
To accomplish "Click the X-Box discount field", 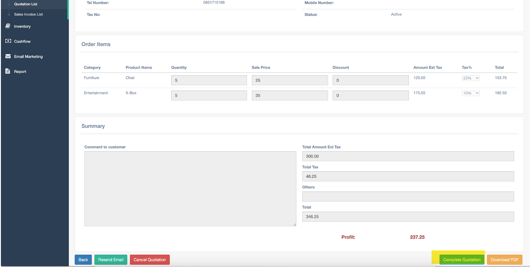I will 370,95.
